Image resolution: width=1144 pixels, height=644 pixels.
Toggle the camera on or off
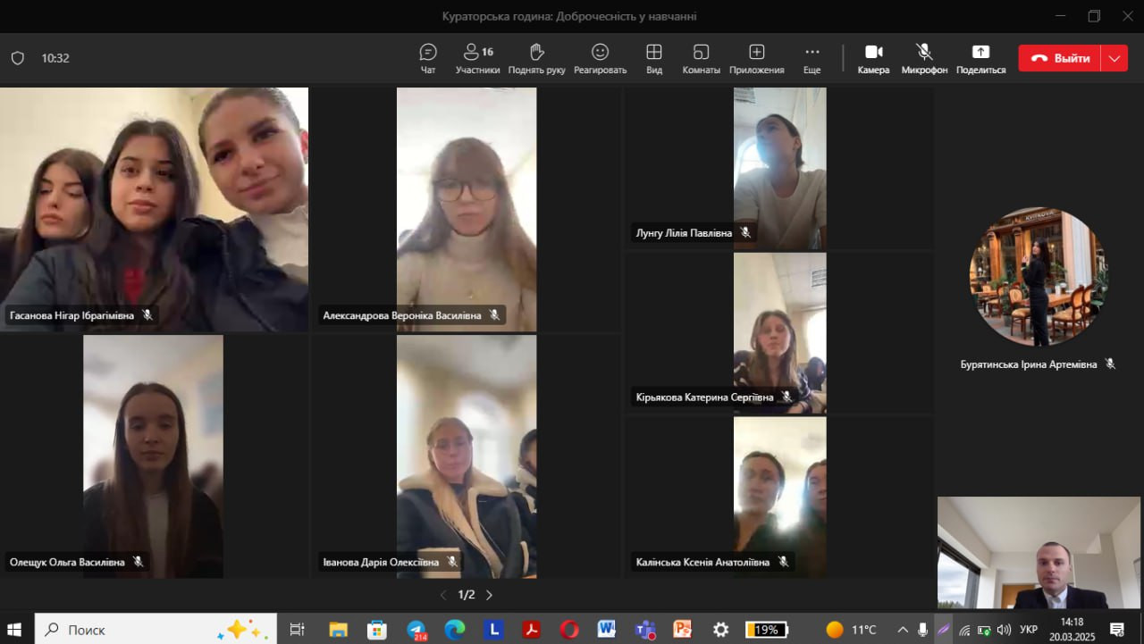[x=873, y=58]
